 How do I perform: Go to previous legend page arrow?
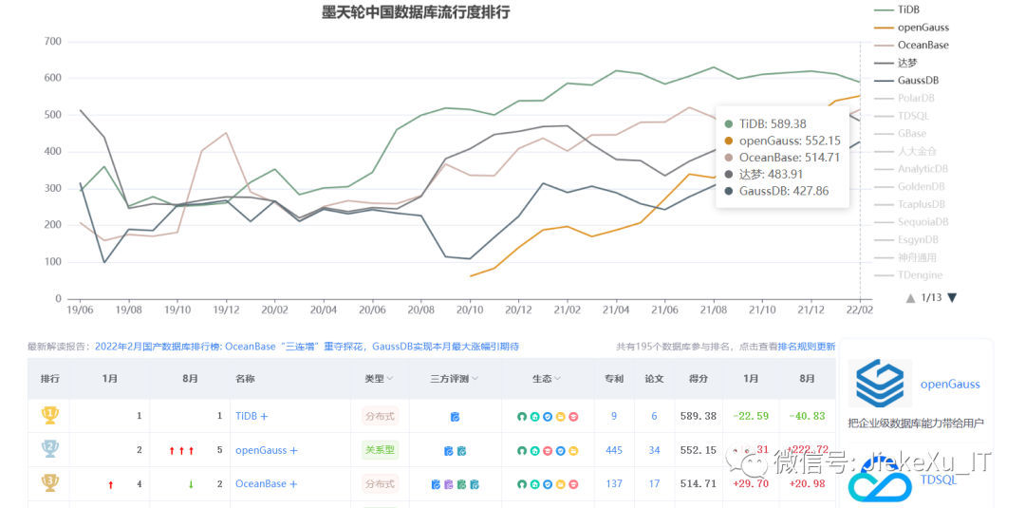910,298
